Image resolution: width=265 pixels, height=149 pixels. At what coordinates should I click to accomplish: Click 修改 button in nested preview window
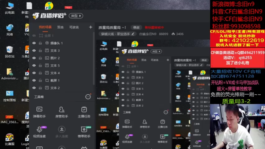pyautogui.click(x=204, y=60)
